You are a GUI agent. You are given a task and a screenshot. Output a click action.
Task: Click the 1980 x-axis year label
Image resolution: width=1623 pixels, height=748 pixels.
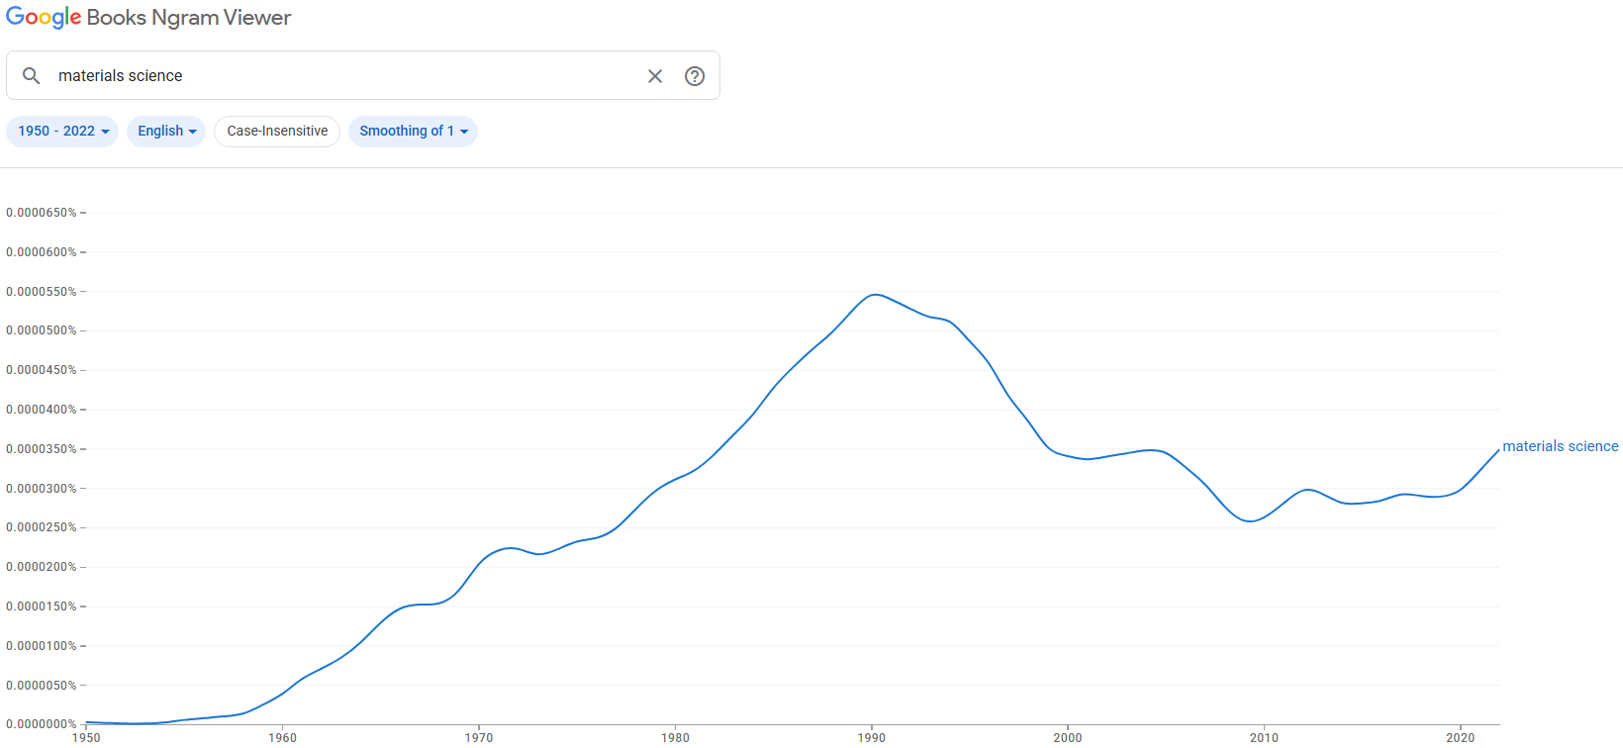pyautogui.click(x=675, y=737)
